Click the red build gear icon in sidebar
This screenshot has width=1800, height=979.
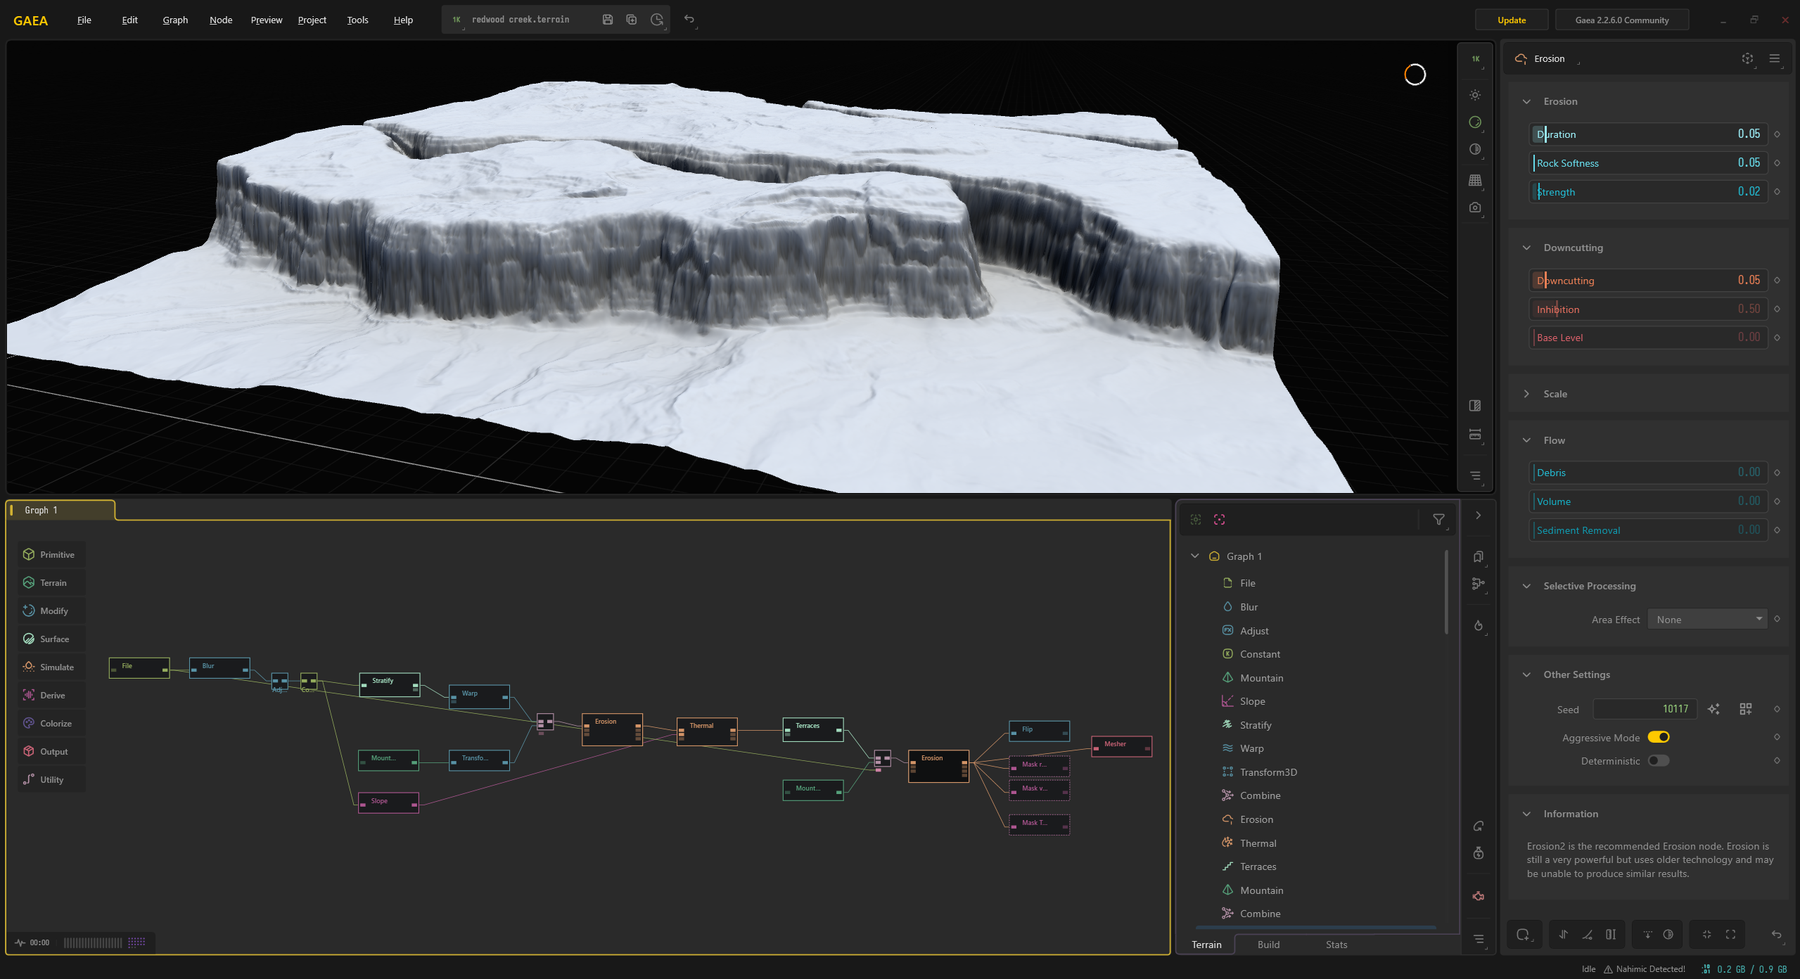[x=1479, y=896]
